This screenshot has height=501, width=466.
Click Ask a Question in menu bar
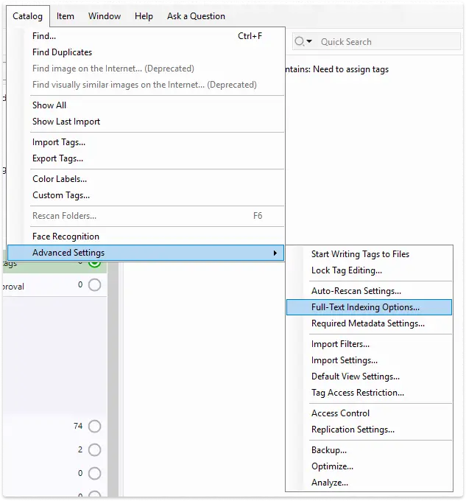[196, 16]
